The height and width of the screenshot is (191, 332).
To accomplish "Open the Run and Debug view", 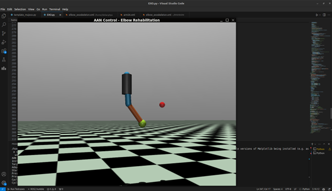I will (4, 42).
